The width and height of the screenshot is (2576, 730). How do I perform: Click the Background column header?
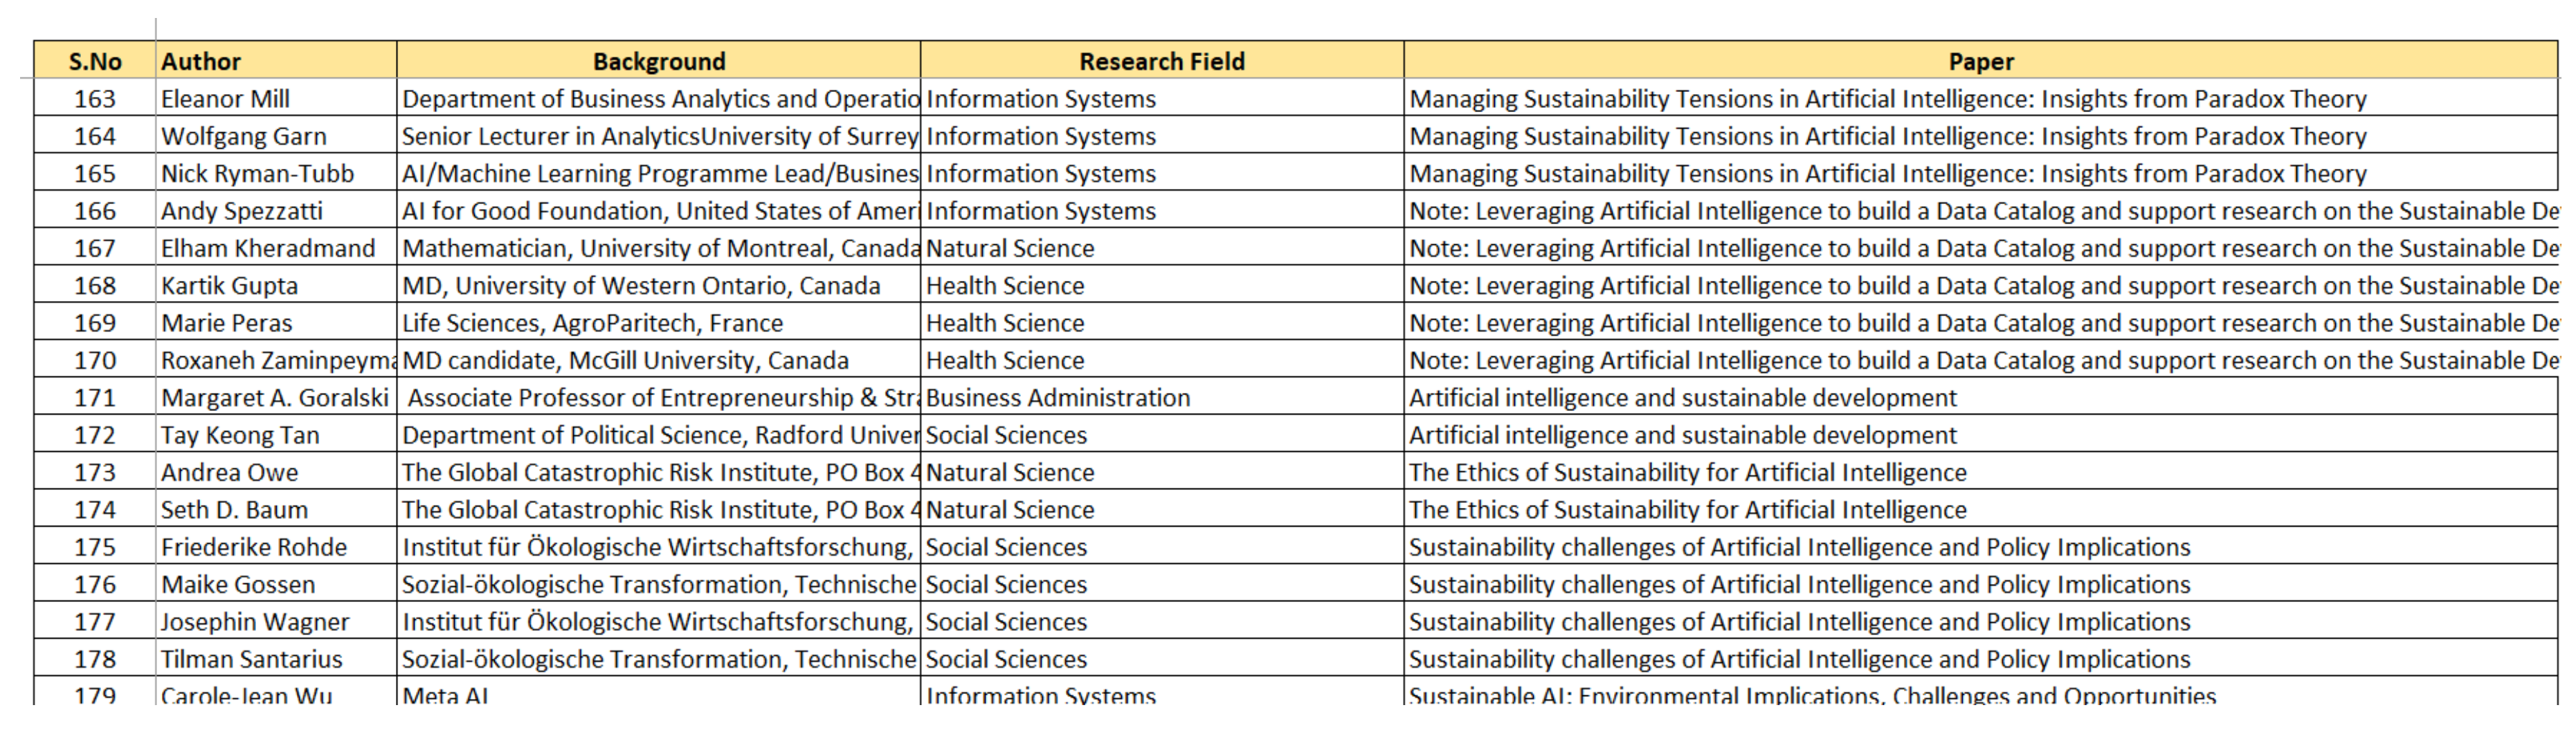[658, 61]
